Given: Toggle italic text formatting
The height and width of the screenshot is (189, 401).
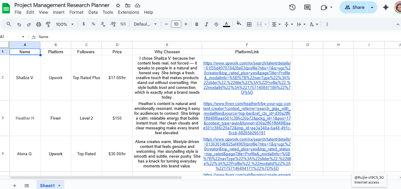Looking at the screenshot, I should [x=207, y=24].
